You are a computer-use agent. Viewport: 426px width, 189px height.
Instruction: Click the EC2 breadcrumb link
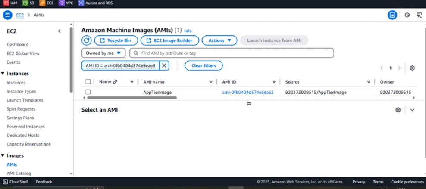(20, 15)
